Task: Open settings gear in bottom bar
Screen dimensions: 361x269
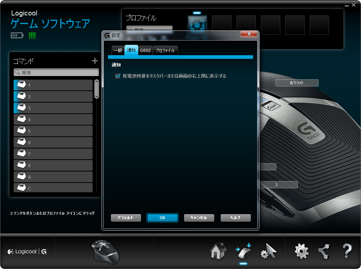Action: point(301,251)
